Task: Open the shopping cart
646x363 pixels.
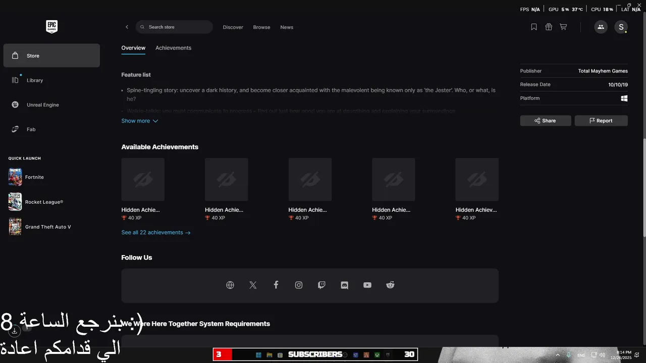Action: (563, 27)
